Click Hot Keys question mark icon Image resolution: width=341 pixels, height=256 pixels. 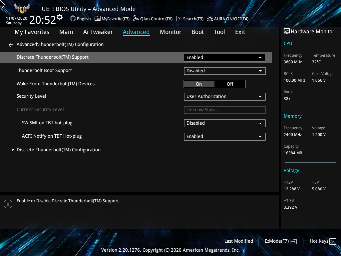333,241
